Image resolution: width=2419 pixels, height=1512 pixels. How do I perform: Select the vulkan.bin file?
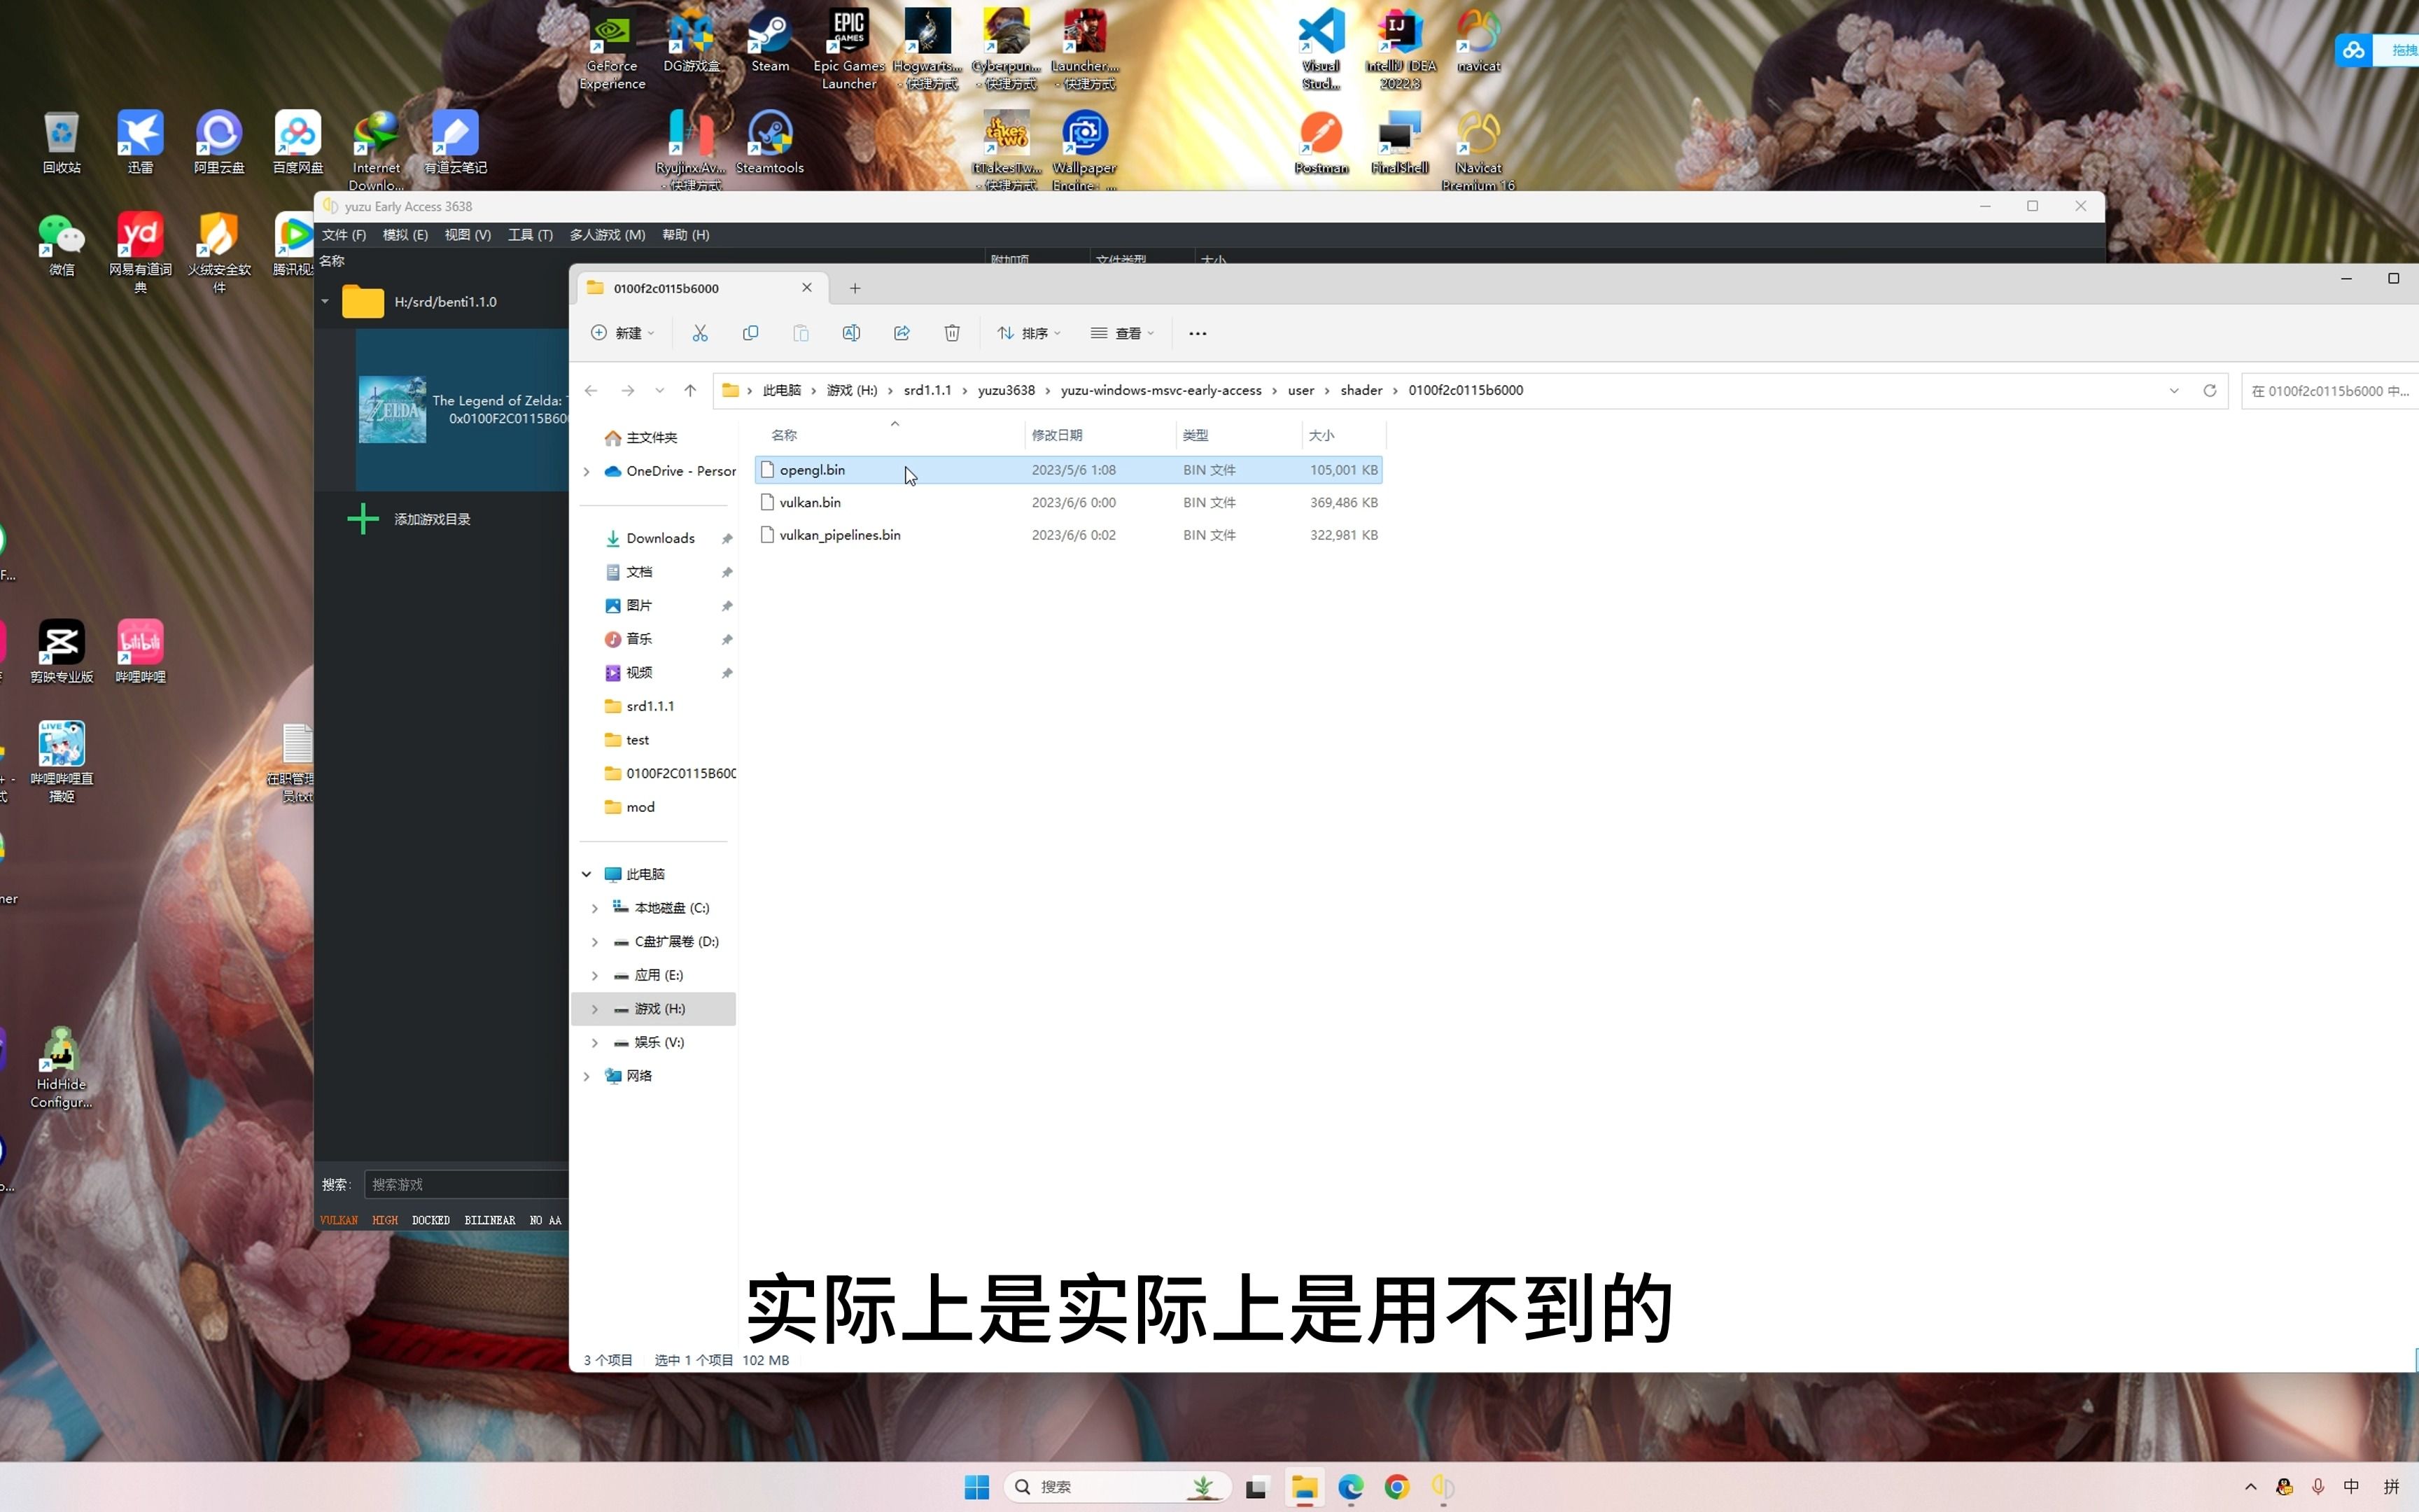pos(1069,502)
